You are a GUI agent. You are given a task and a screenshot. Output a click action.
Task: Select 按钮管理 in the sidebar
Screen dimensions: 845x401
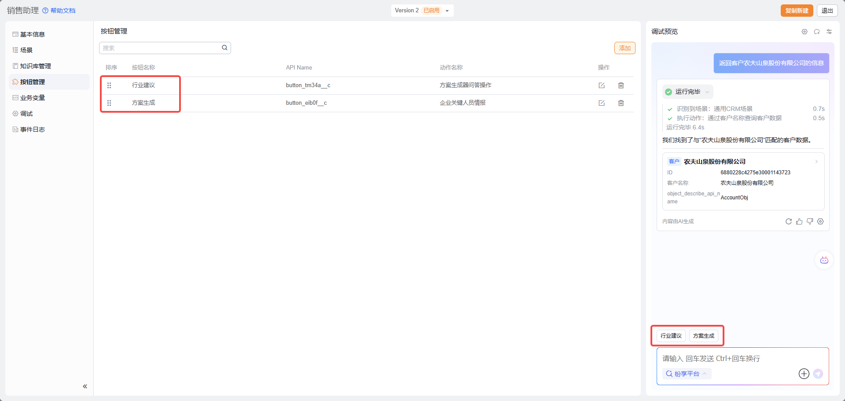pyautogui.click(x=49, y=82)
